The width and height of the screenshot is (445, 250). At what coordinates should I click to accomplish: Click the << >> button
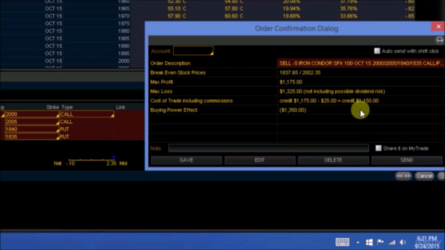click(x=403, y=176)
